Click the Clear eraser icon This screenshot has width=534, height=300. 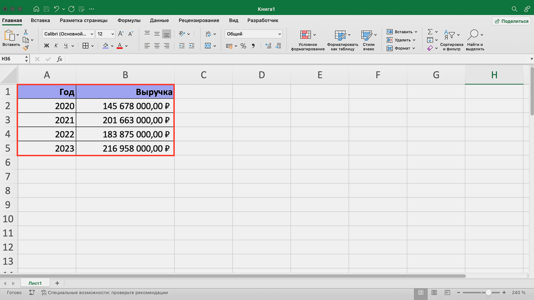click(430, 48)
